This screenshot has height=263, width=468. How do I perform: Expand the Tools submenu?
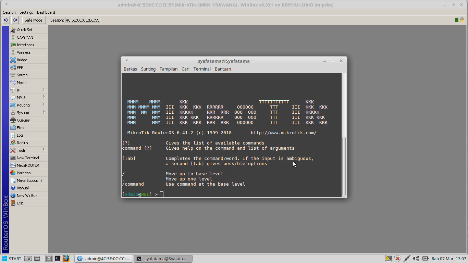pyautogui.click(x=28, y=150)
